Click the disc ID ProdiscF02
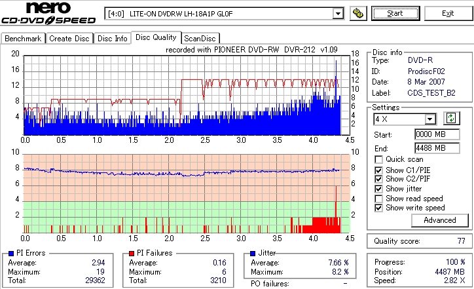The image size is (474, 289). tap(426, 71)
